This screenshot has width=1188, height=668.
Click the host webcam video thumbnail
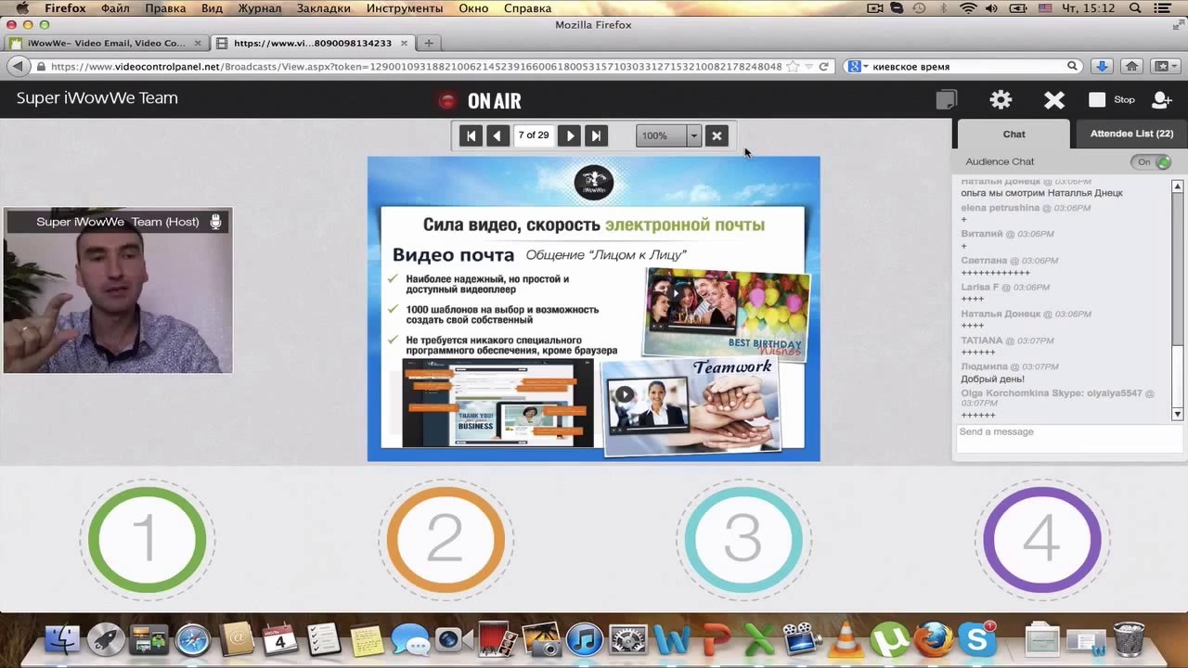118,290
